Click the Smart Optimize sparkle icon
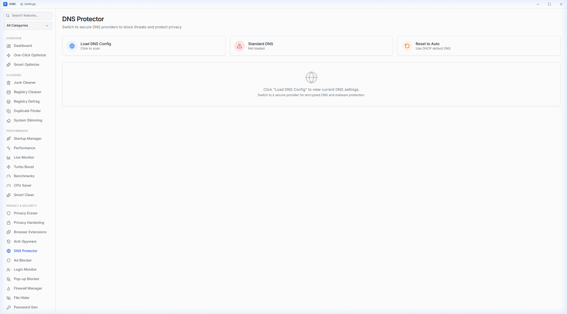567x314 pixels. [9, 65]
